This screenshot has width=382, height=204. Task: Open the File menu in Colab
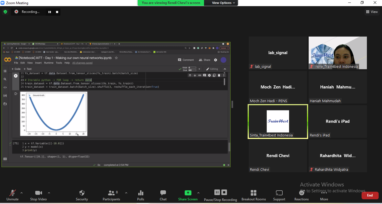(16, 63)
